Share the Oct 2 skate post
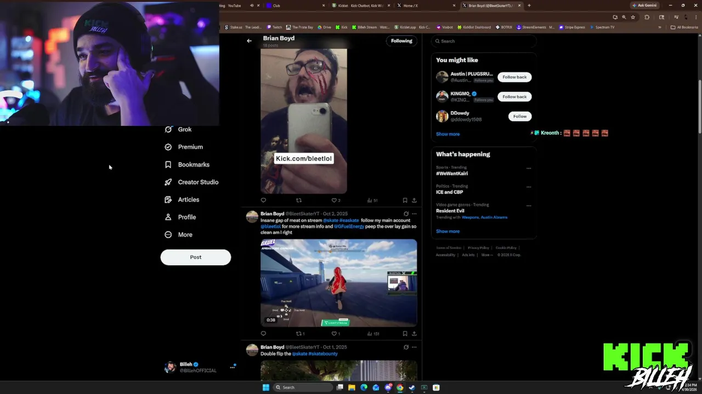Viewport: 702px width, 394px height. 414,334
